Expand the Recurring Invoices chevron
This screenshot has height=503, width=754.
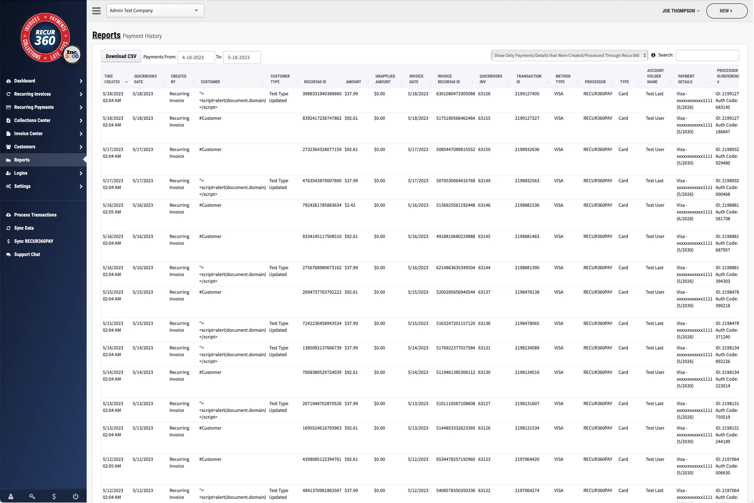coord(81,94)
